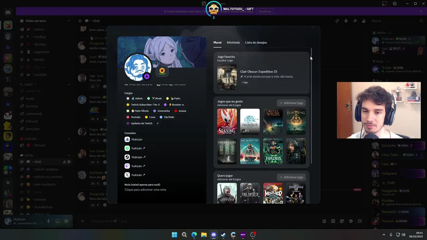Open the gift icon in message bar
427x240 pixels.
tap(324, 221)
